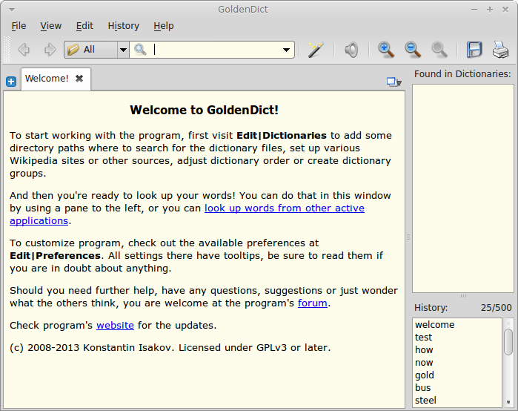Expand the search field suggestions dropdown arrow
The width and height of the screenshot is (518, 411).
[286, 50]
